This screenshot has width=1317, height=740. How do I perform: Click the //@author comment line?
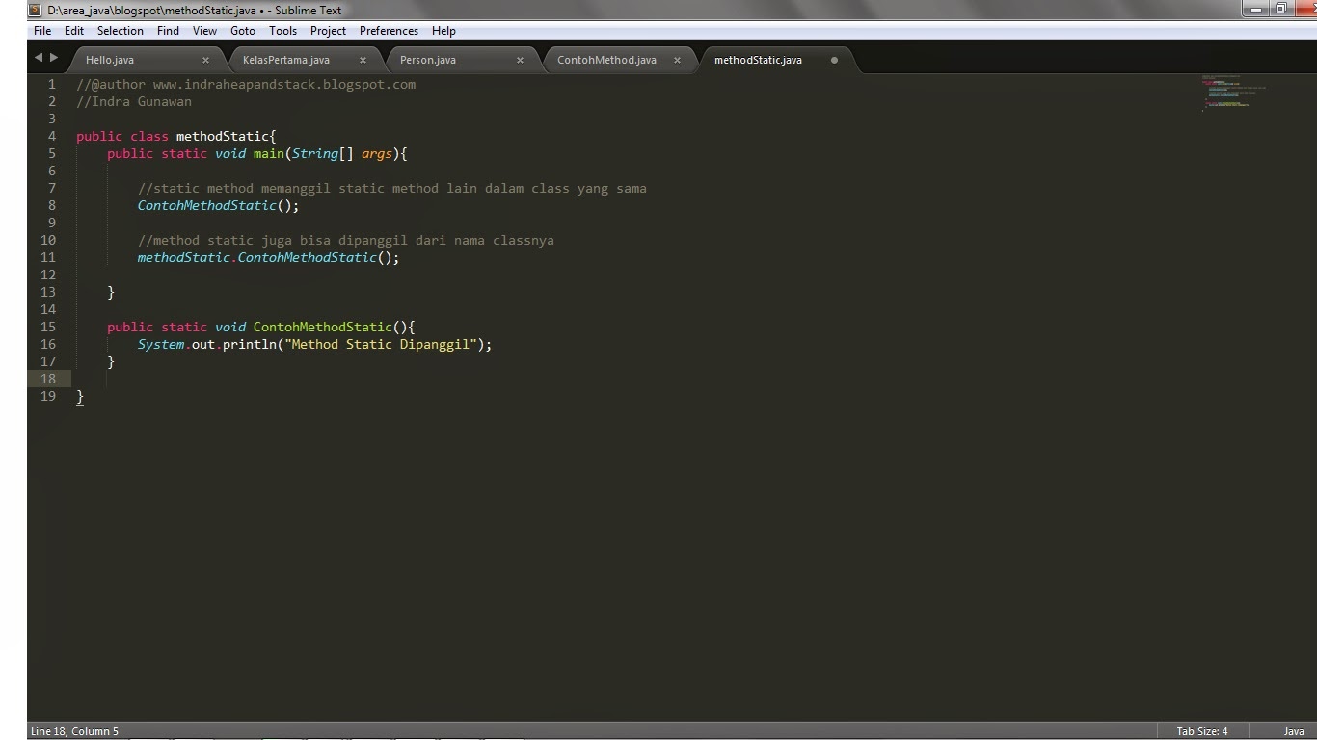coord(246,84)
